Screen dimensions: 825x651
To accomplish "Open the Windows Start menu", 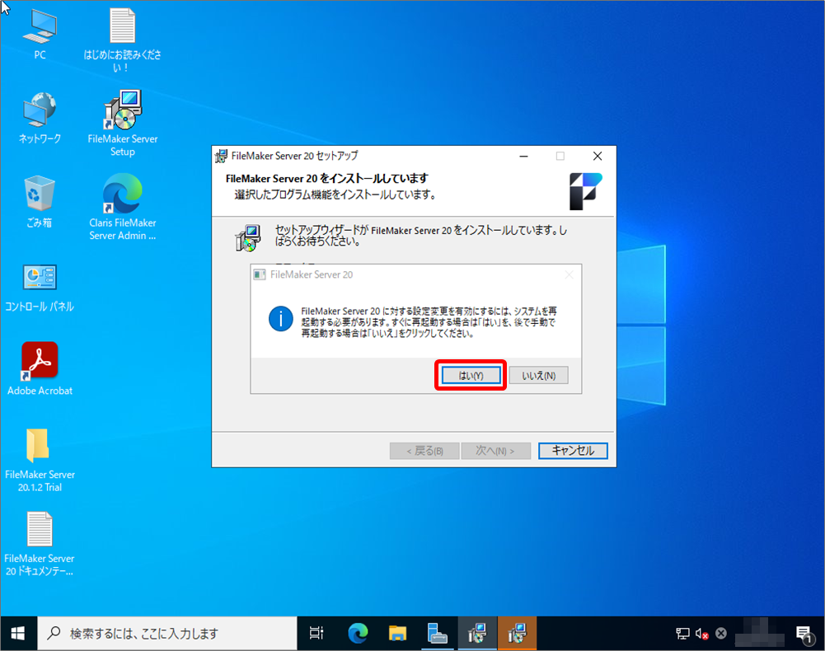I will 18,634.
